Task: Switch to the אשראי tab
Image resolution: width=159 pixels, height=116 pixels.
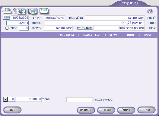Action: pos(113,35)
